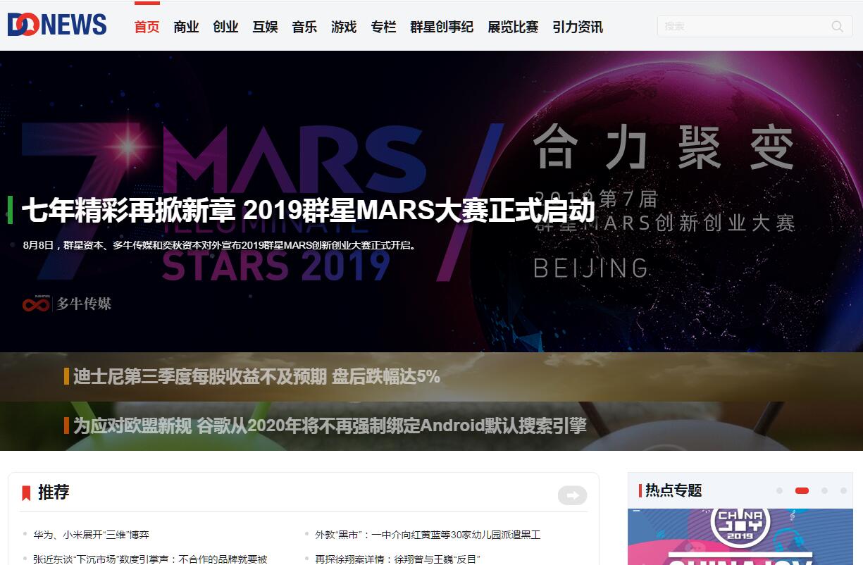The width and height of the screenshot is (863, 565).
Task: Click the 多牛传媒 logo on banner
Action: click(67, 304)
